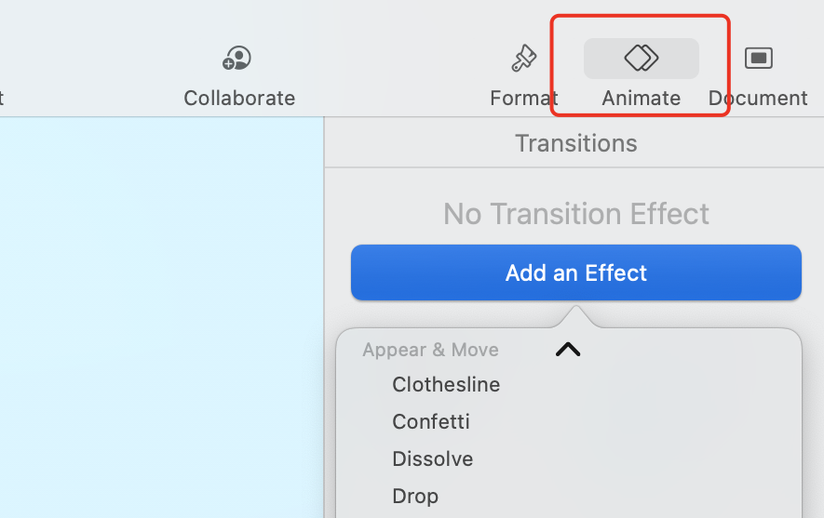Click the blue Add an Effect button

click(576, 272)
